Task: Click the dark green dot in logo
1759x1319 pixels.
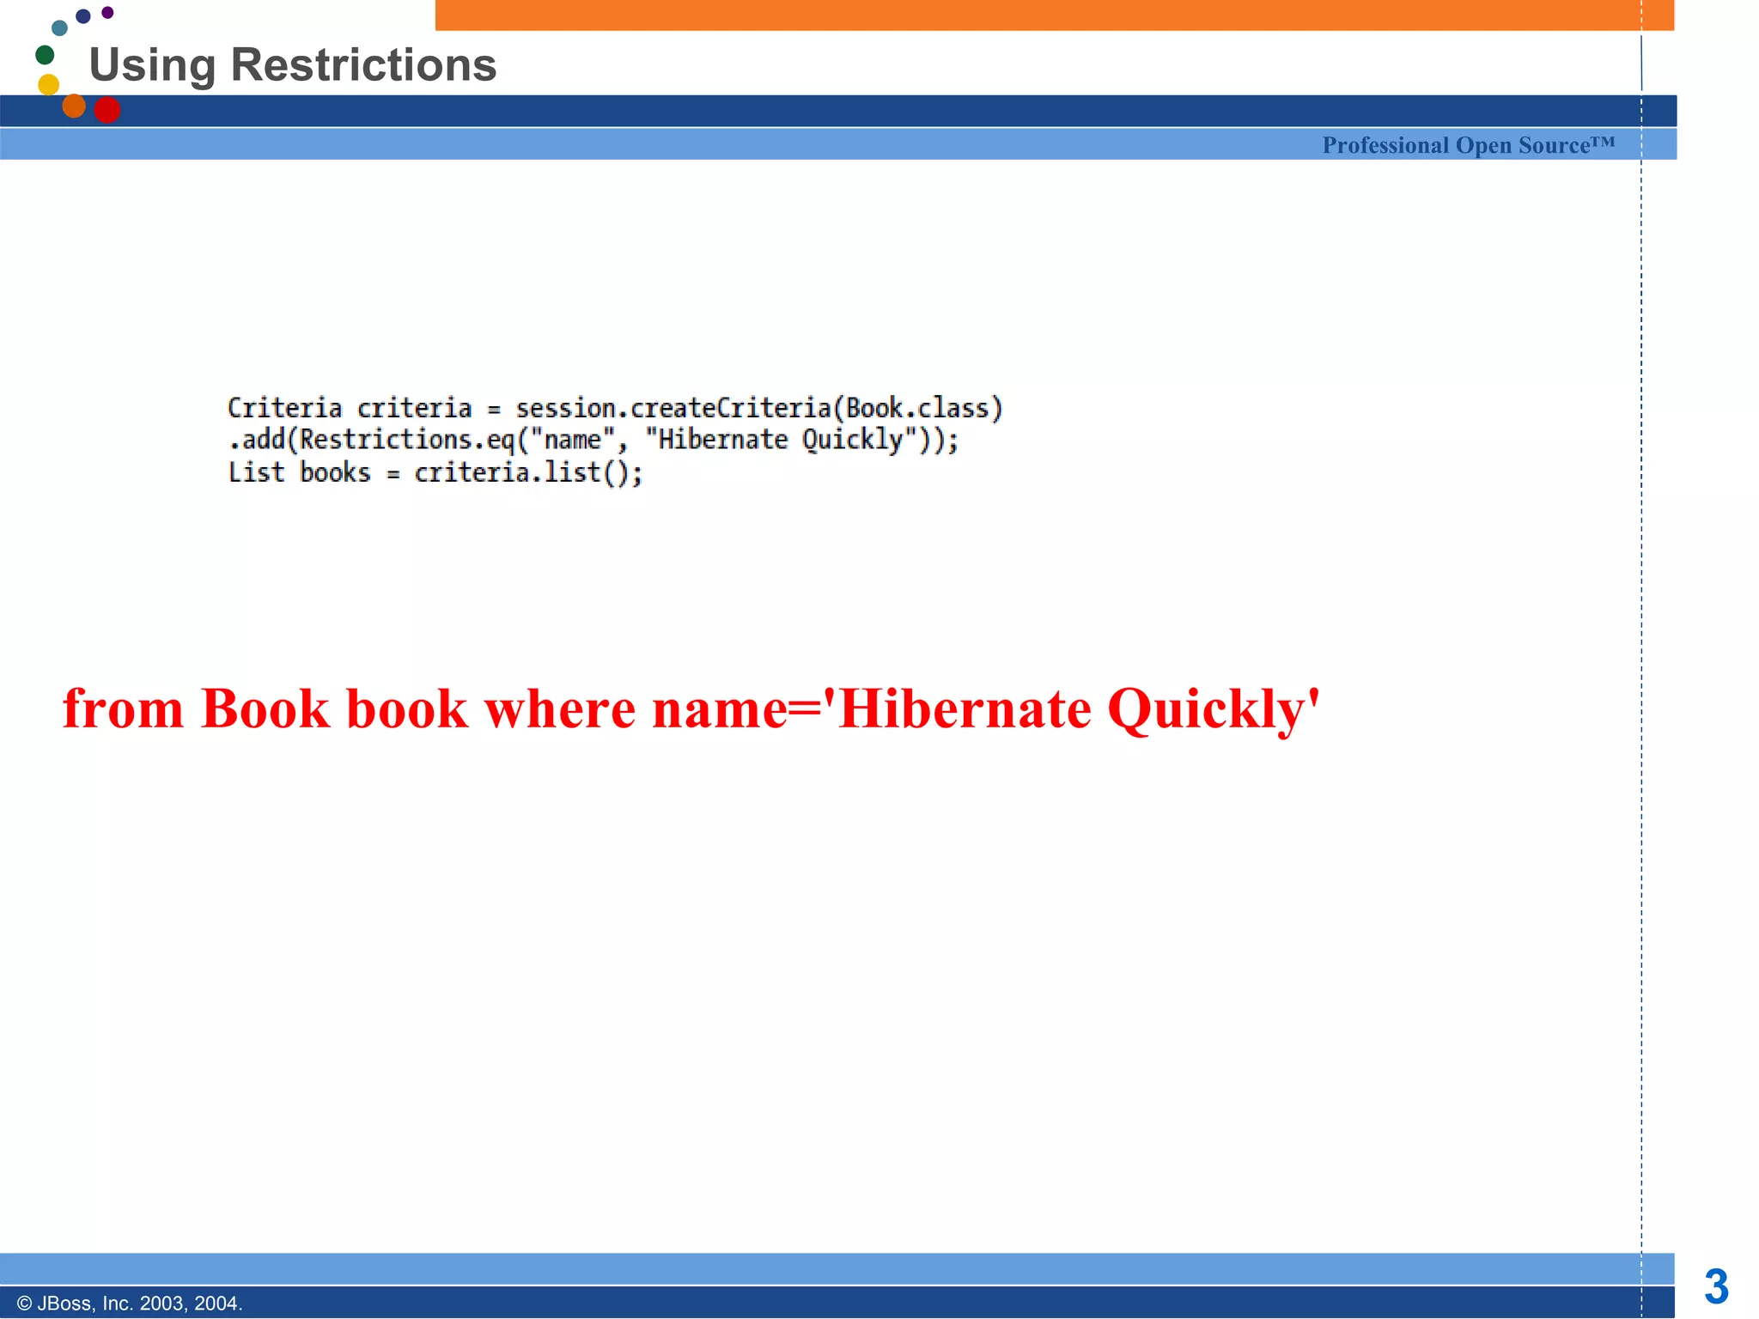Action: coord(45,55)
